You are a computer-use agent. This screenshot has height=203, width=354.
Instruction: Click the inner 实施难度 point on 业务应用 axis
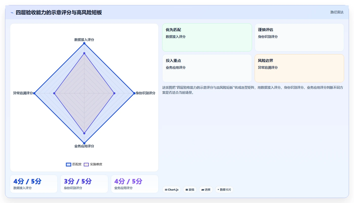click(84, 133)
